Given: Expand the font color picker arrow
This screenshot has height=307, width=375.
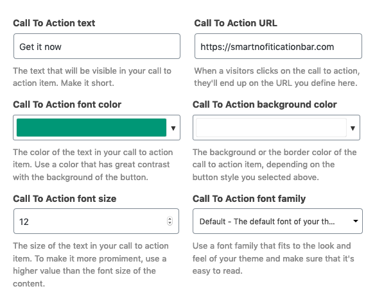Looking at the screenshot, I should [173, 128].
